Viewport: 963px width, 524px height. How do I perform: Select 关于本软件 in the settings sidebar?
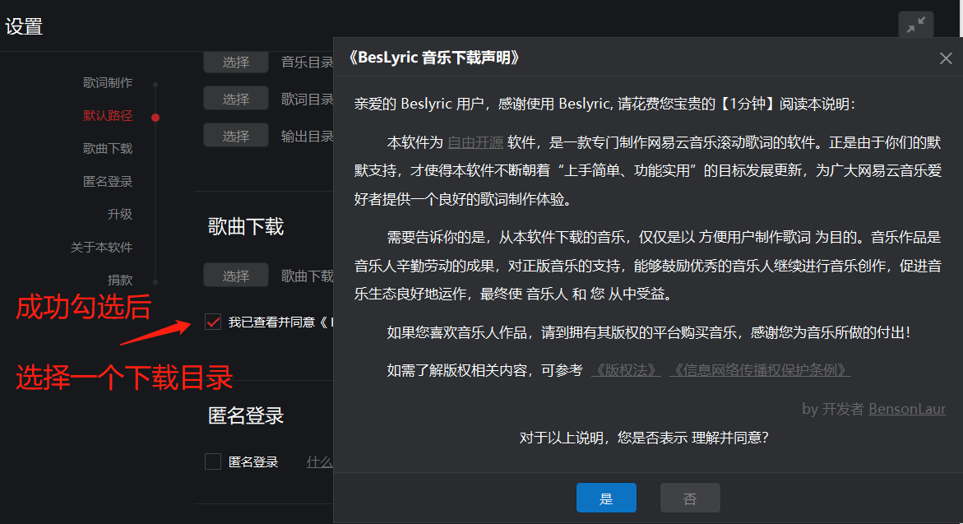(x=102, y=247)
